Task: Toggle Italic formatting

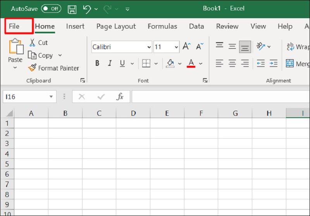Action: [x=110, y=63]
